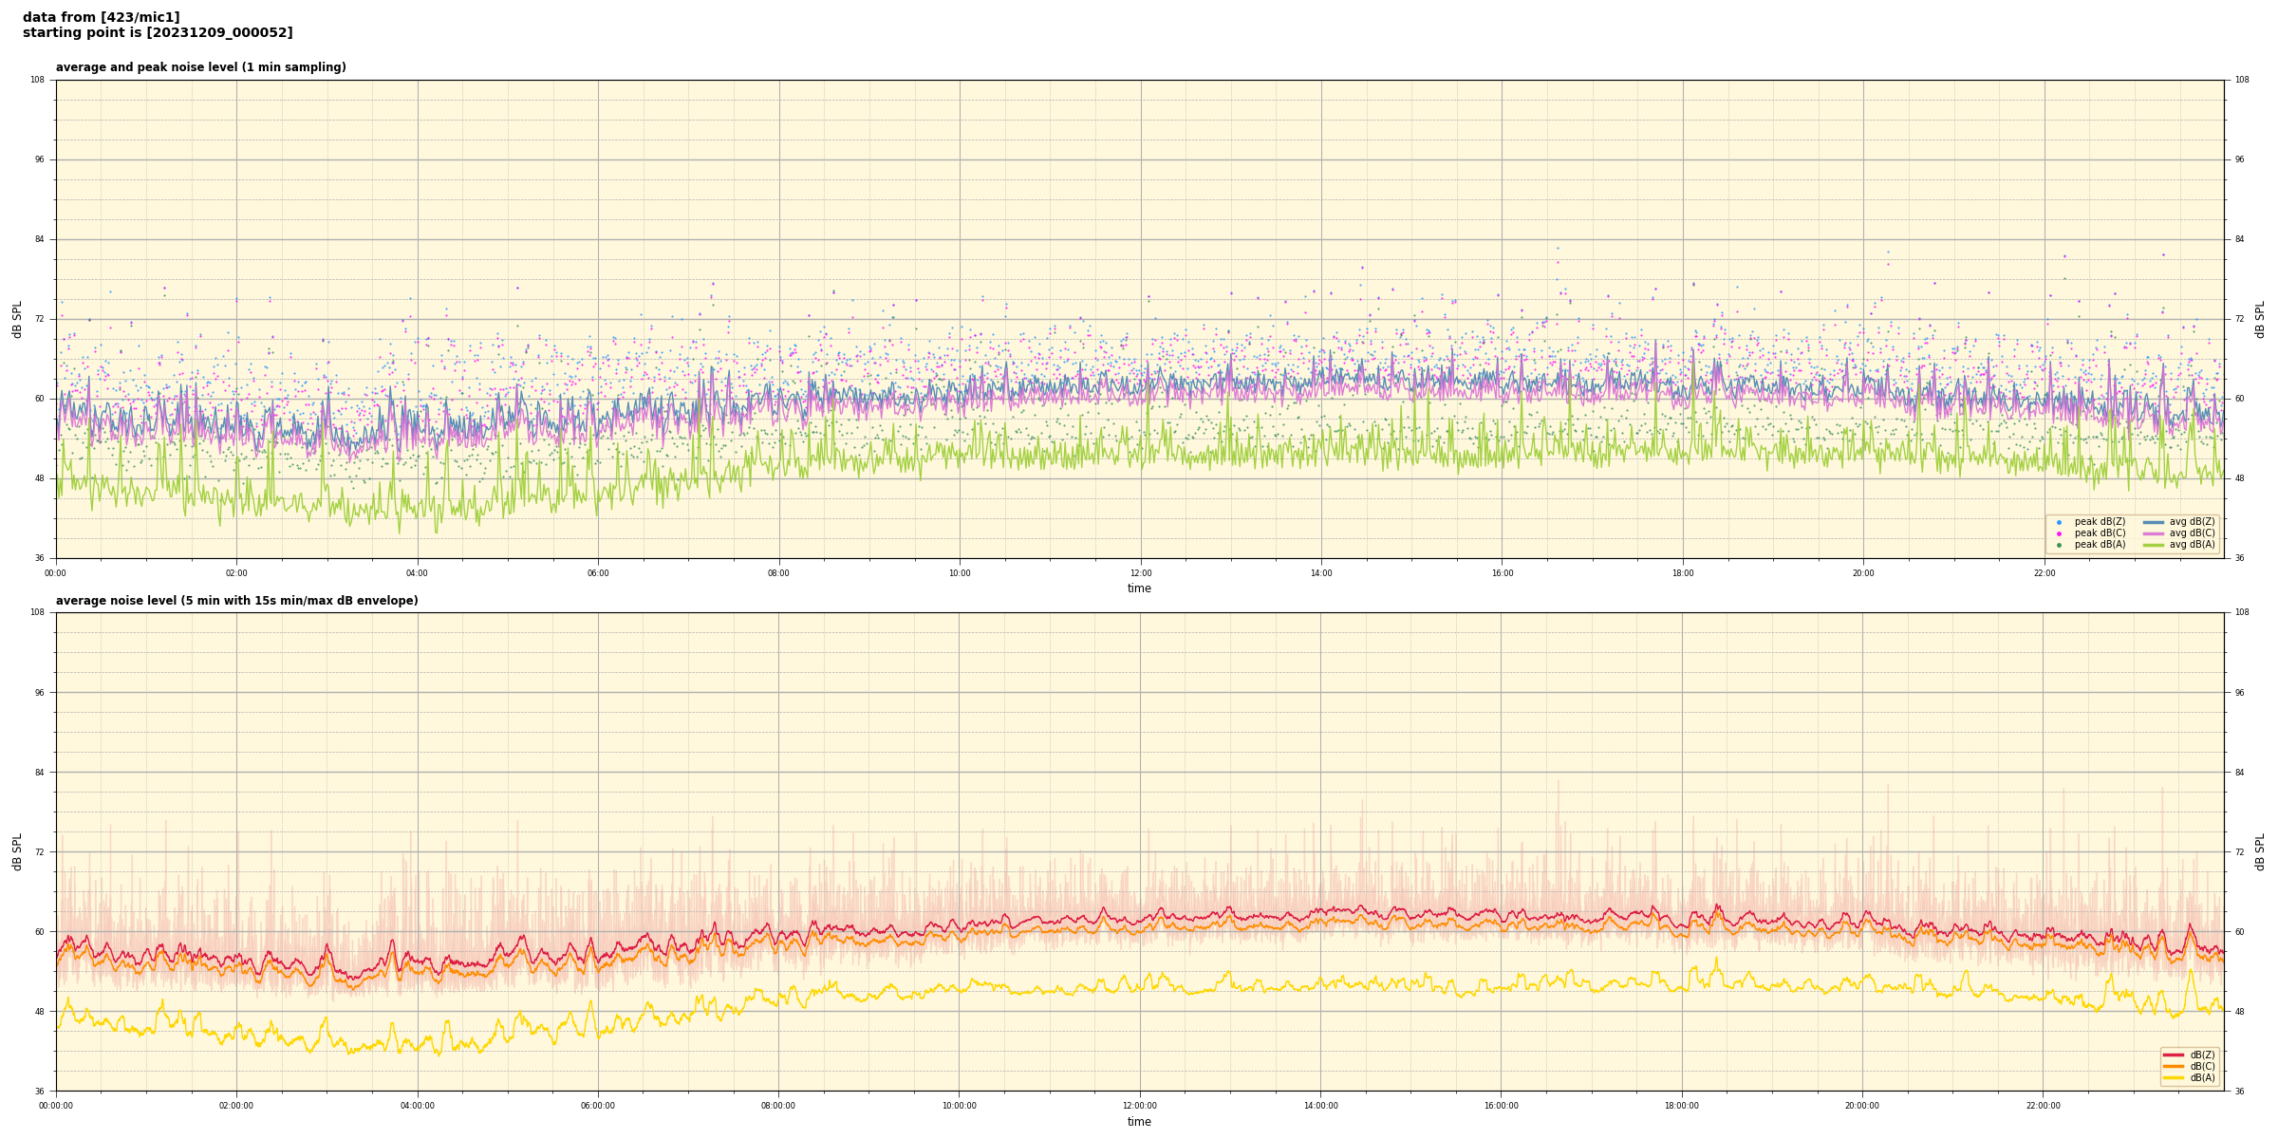Click the 06:00 tick label on top chart
The width and height of the screenshot is (2278, 1139).
pyautogui.click(x=598, y=573)
